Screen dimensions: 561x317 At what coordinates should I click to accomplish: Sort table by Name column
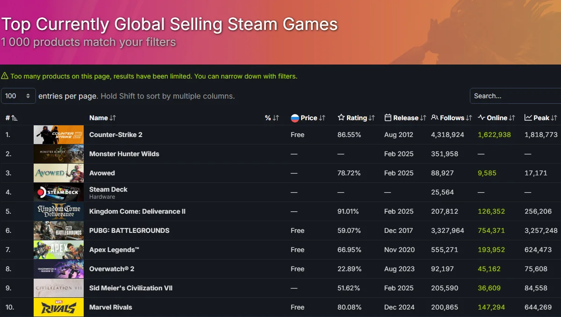click(102, 118)
